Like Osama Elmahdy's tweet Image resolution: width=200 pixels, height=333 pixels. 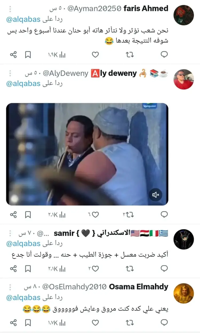click(x=95, y=323)
